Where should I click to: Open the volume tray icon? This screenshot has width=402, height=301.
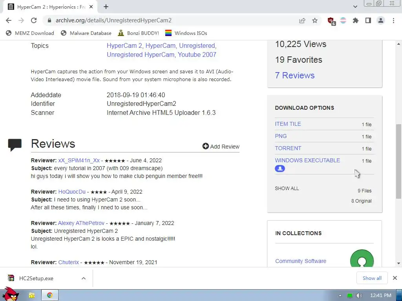click(x=359, y=296)
